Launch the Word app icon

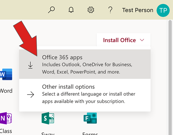pos(6,74)
